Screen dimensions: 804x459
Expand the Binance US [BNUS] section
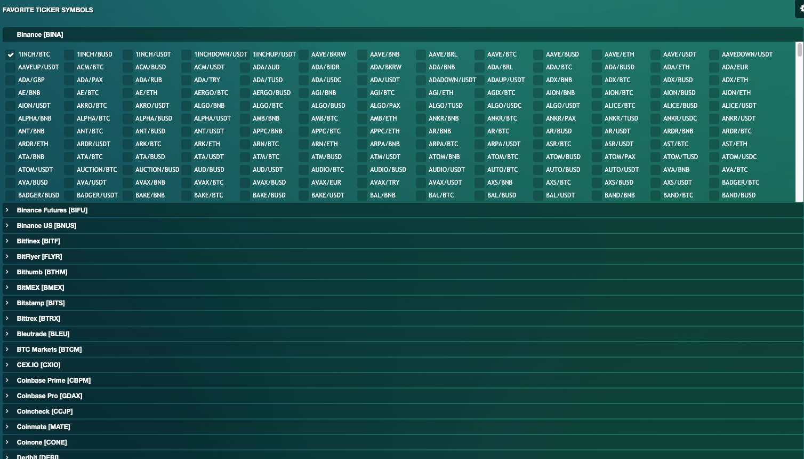(x=403, y=226)
